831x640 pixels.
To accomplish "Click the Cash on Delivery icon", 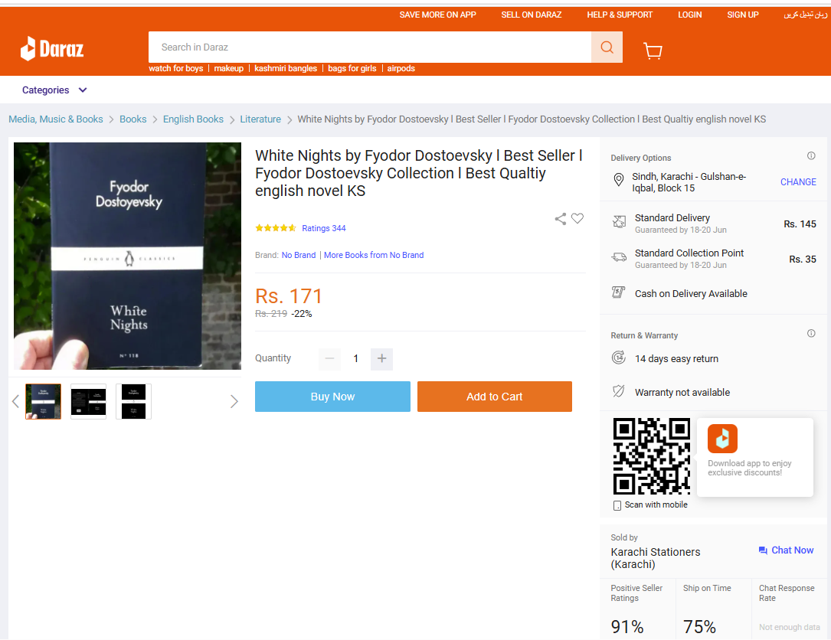I will 618,292.
